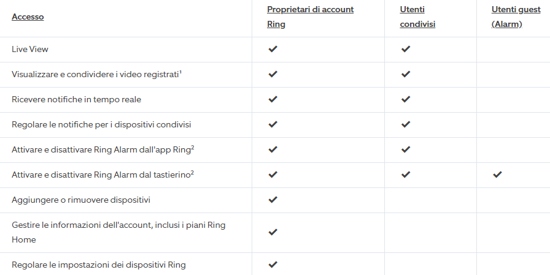
Task: Click shared checkmark for Regolare le notifiche row
Action: coord(406,124)
